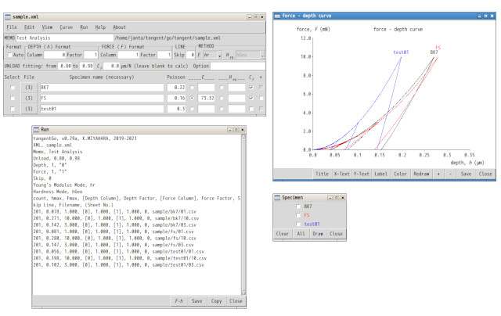The height and width of the screenshot is (316, 501).
Task: Click Title button in curve window
Action: (x=322, y=174)
